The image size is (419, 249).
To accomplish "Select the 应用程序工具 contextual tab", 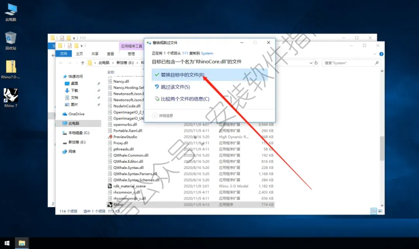I will pyautogui.click(x=132, y=46).
